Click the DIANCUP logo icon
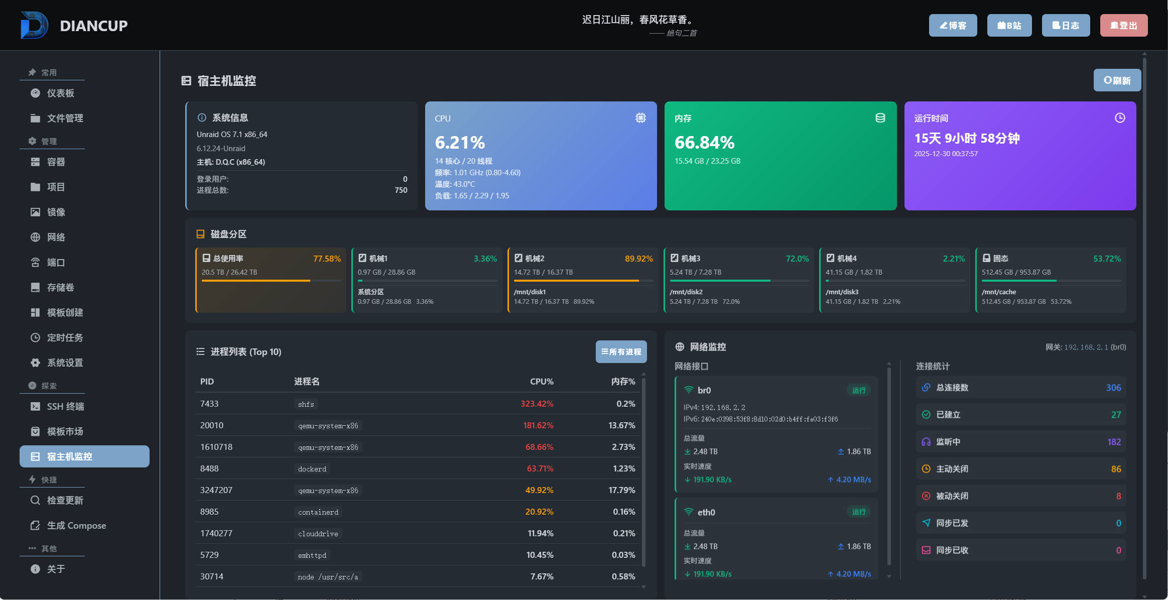Viewport: 1168px width, 600px height. pos(34,25)
